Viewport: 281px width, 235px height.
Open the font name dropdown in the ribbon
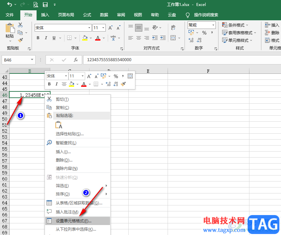click(x=89, y=28)
